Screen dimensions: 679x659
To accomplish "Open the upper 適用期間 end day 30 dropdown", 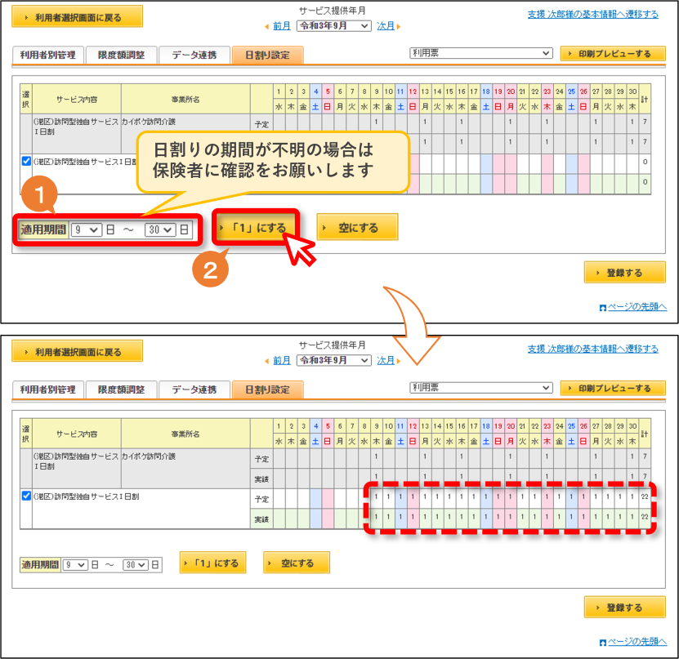I will (x=160, y=229).
